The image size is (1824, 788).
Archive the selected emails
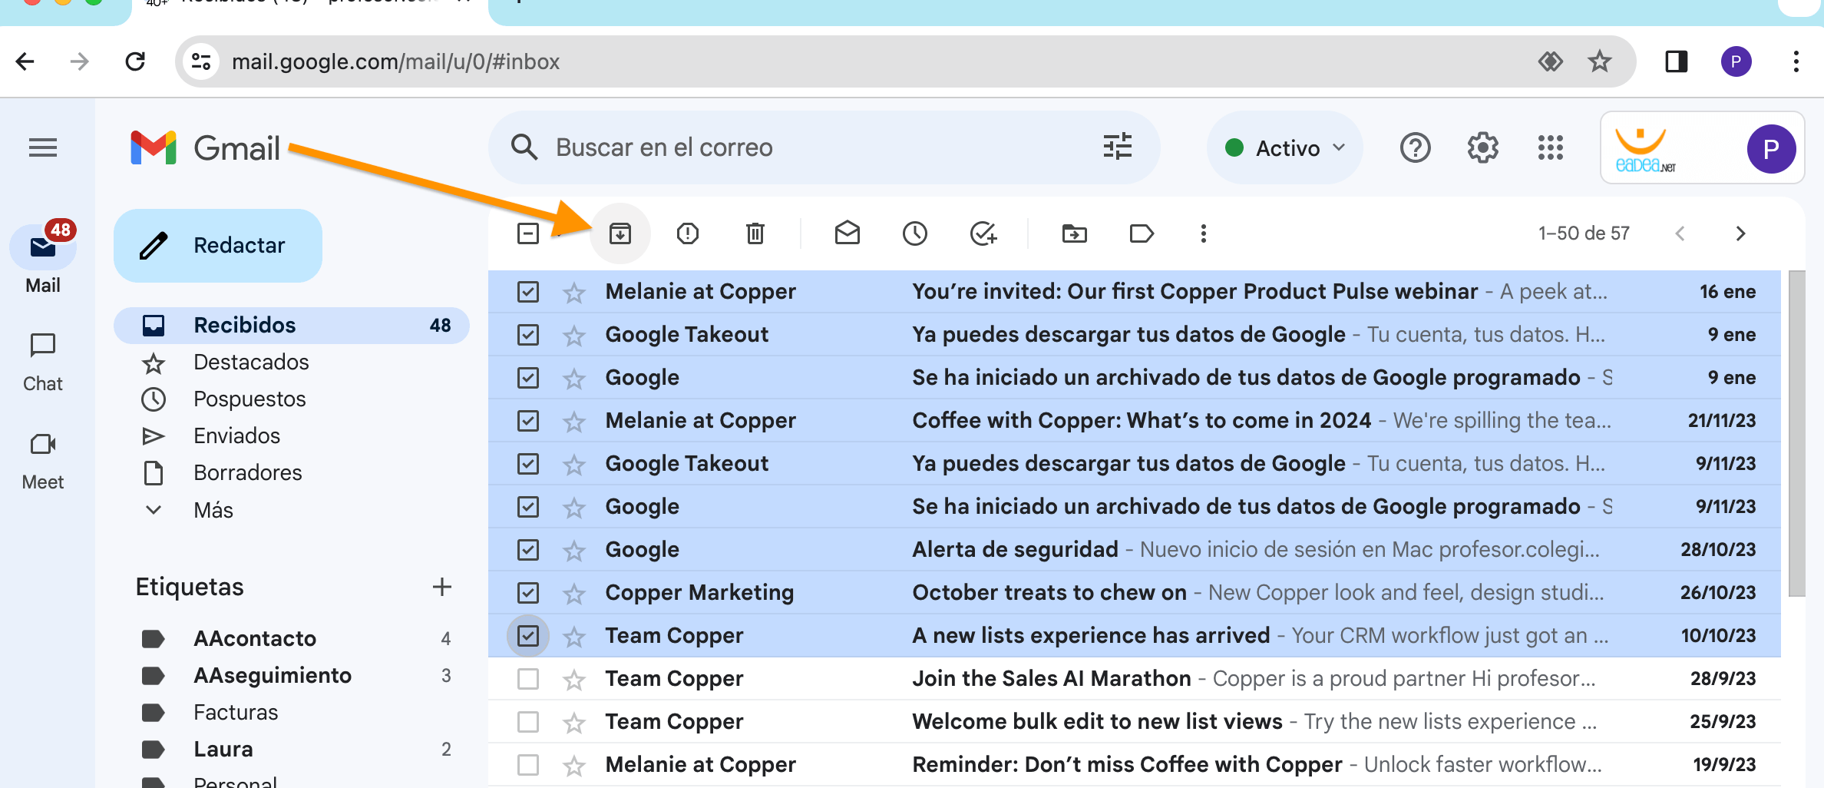click(x=620, y=233)
